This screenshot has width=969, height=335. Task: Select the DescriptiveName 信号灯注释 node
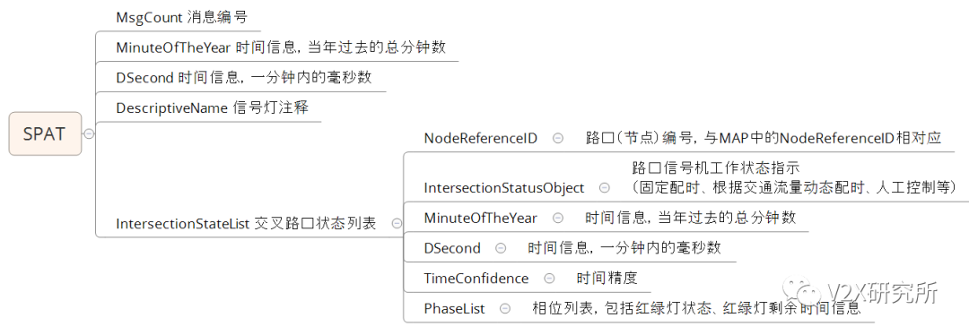point(212,107)
